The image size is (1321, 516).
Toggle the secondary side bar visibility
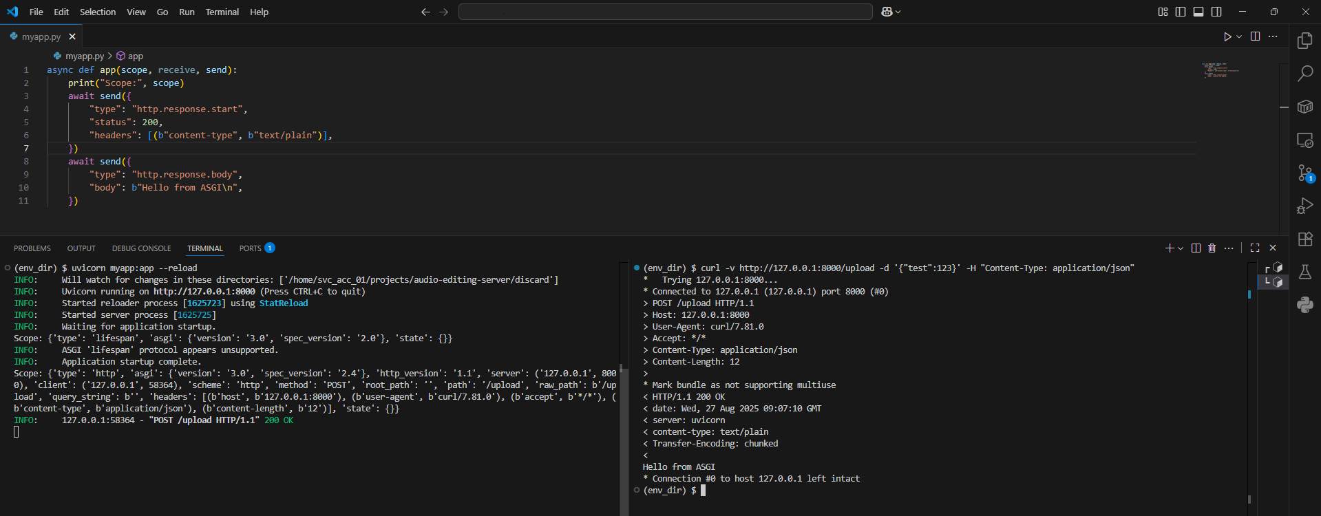(x=1216, y=12)
